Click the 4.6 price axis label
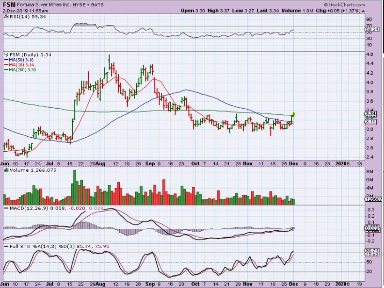 (370, 54)
